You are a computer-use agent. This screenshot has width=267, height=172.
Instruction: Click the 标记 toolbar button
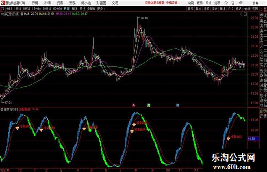pyautogui.click(x=238, y=9)
